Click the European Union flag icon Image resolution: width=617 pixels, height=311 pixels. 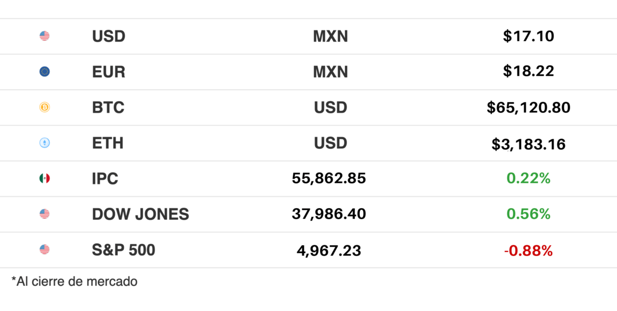[44, 72]
